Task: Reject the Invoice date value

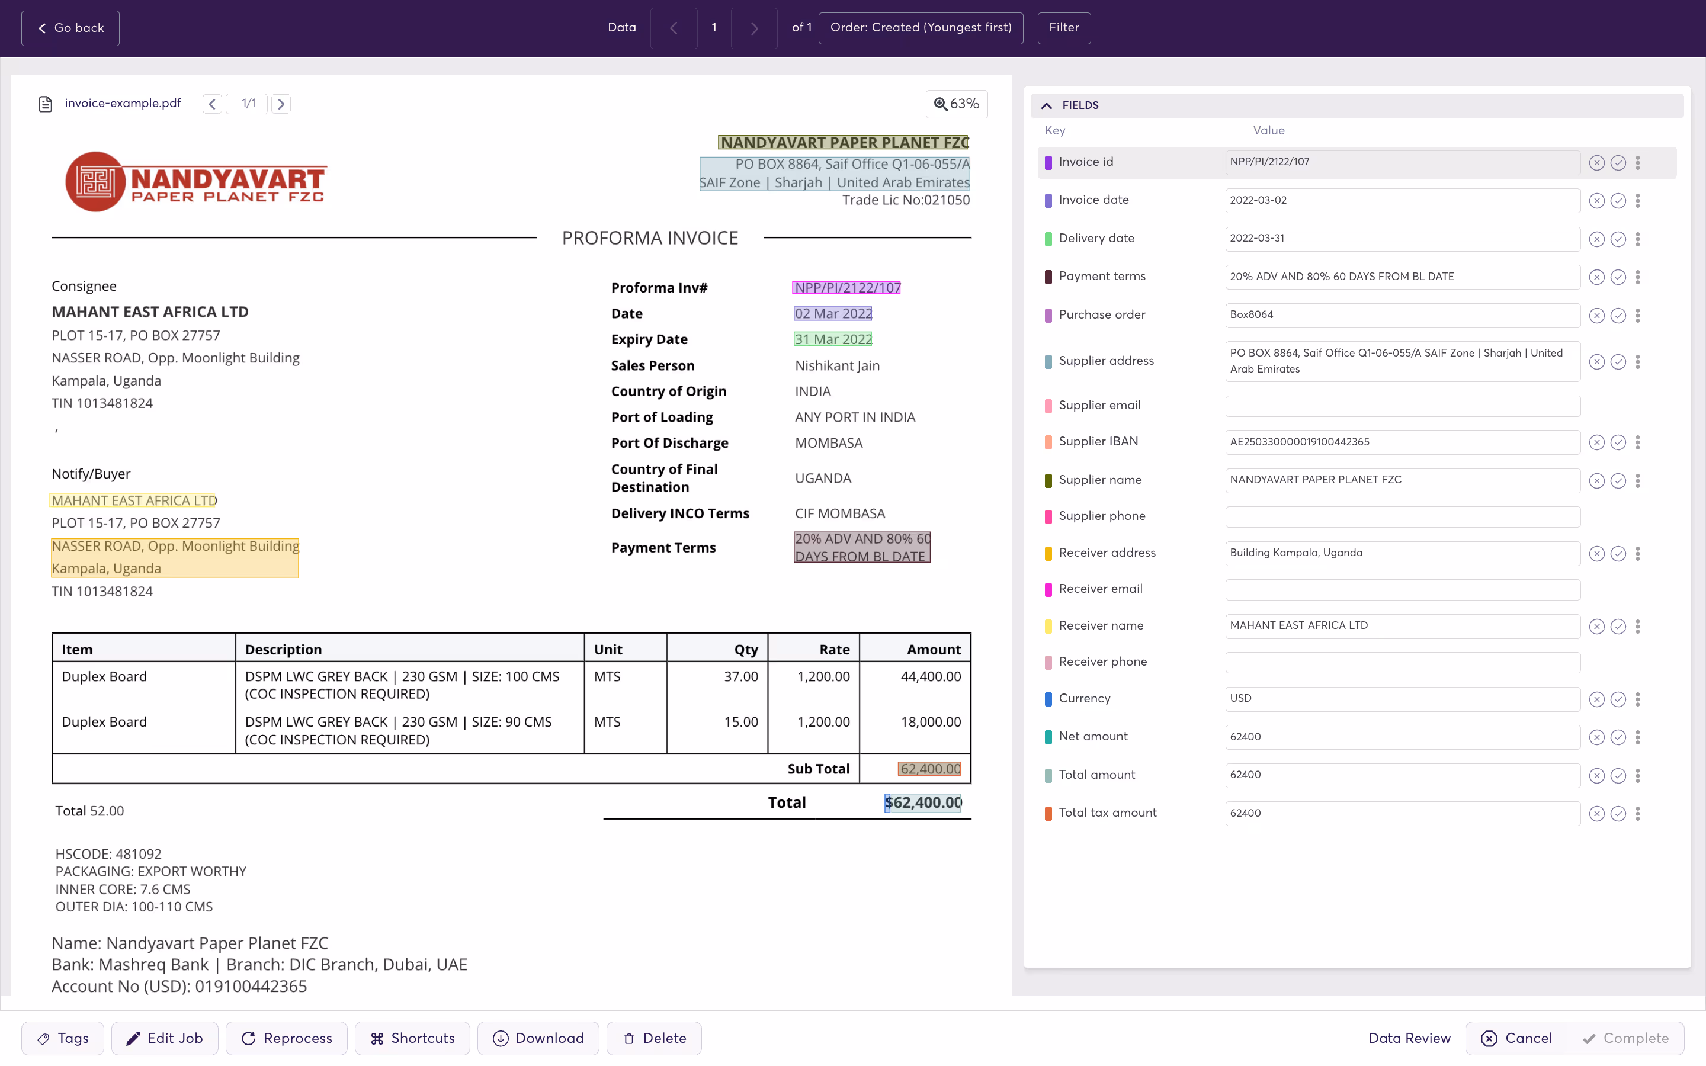Action: pyautogui.click(x=1597, y=201)
